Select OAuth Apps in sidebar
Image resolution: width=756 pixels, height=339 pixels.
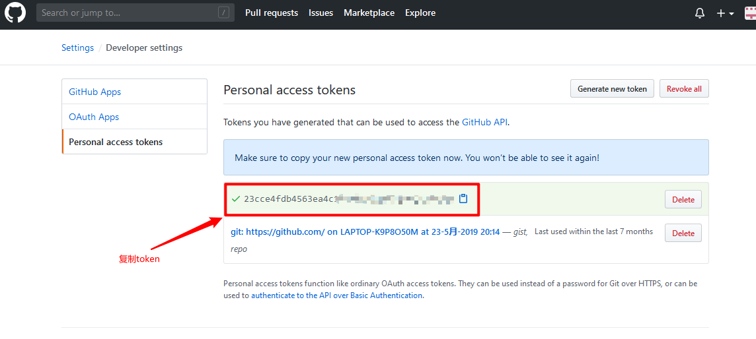94,117
